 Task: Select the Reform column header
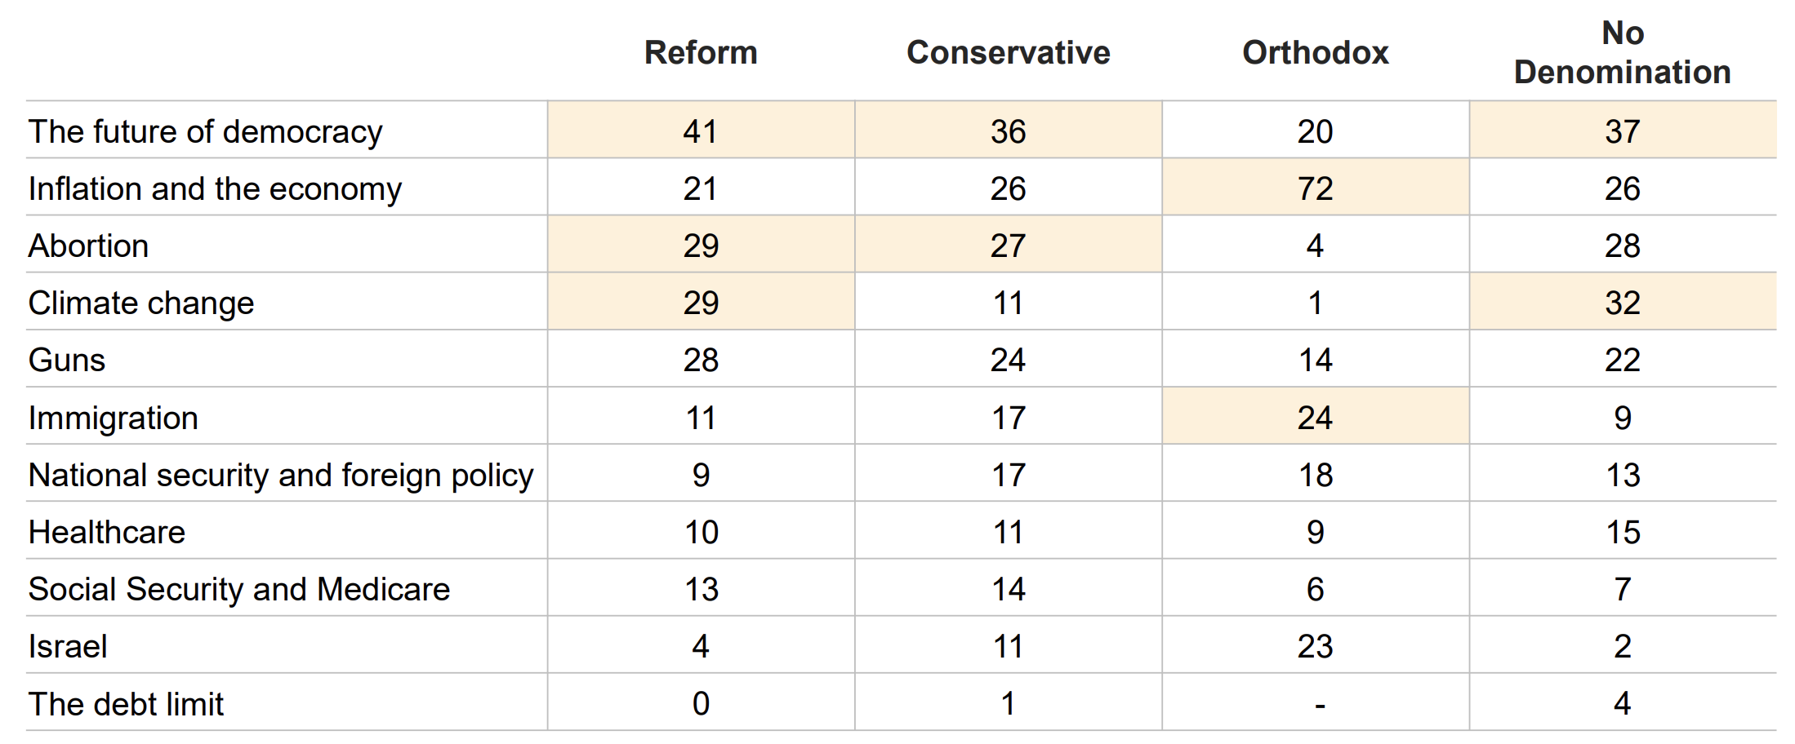tap(701, 53)
